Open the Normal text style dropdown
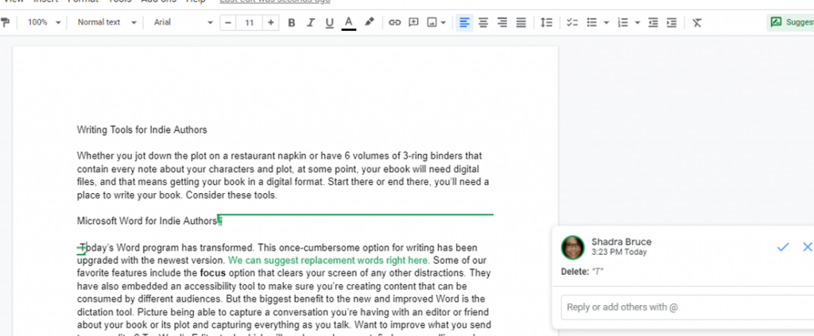The image size is (814, 336). click(x=107, y=22)
